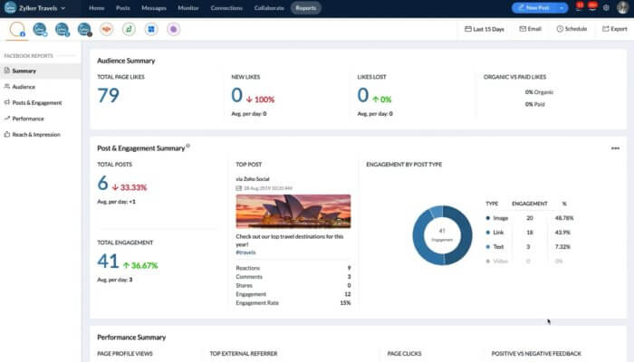Screen dimensions: 634x362
Task: Select the Facebook page profile icon
Action: tap(17, 29)
